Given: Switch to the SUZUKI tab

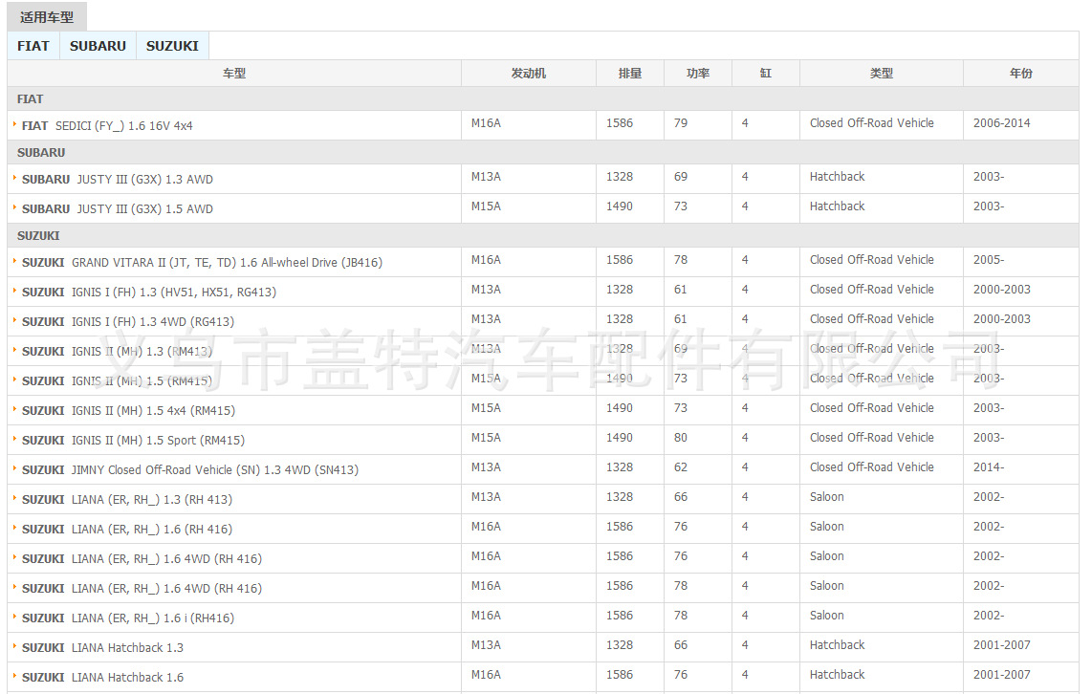Looking at the screenshot, I should coord(172,46).
